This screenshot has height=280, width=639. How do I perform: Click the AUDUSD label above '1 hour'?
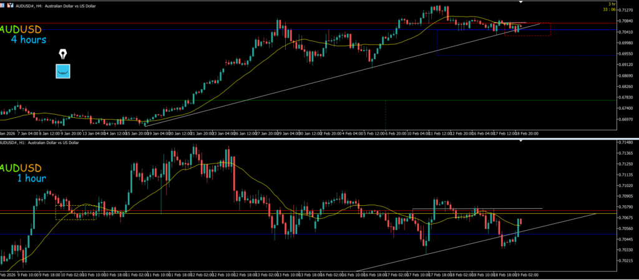[x=21, y=168]
